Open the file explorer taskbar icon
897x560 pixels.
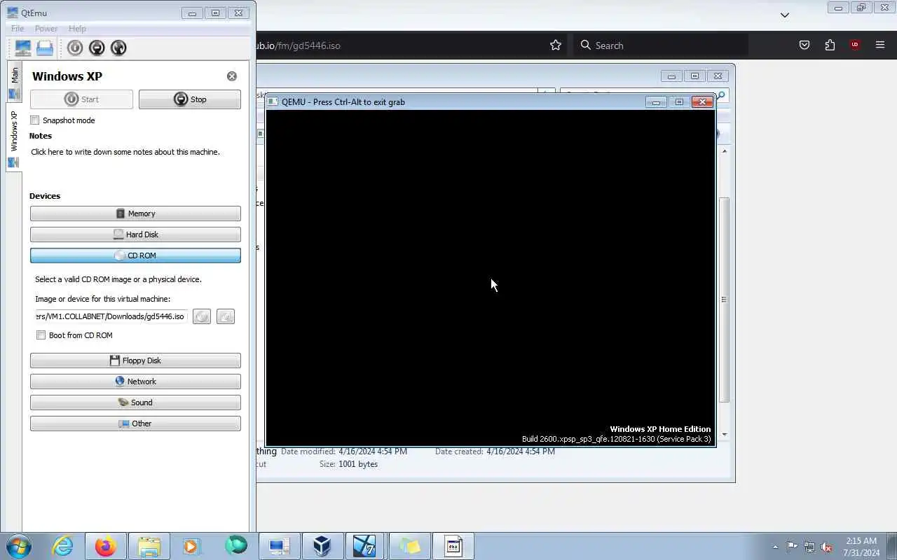[149, 546]
